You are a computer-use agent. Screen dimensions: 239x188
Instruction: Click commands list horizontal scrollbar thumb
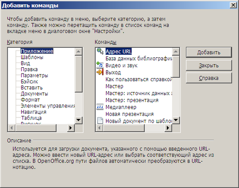click(124, 128)
